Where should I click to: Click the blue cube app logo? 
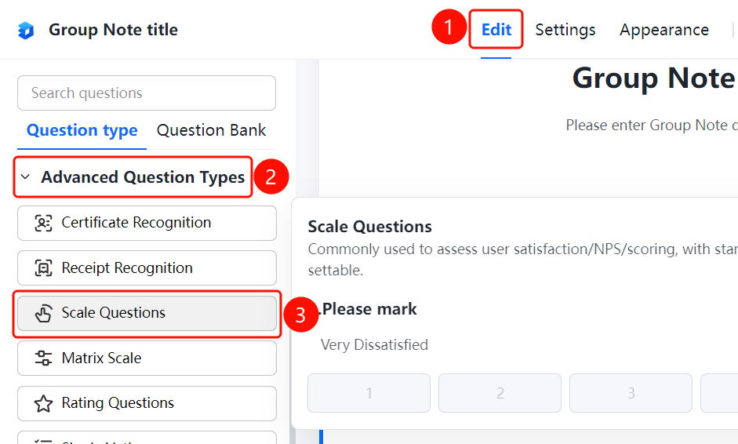point(26,31)
